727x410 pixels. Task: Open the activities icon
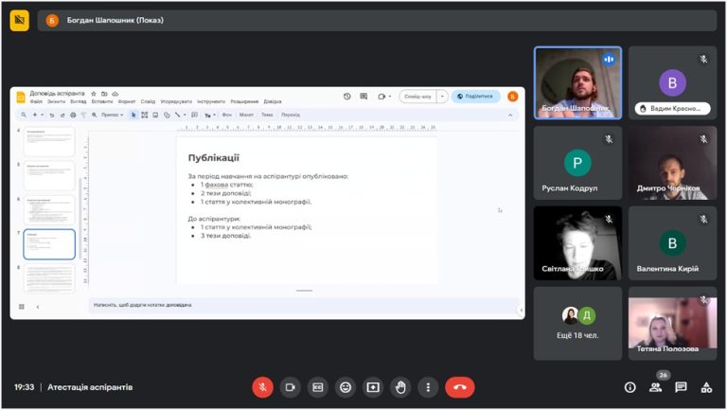[706, 387]
